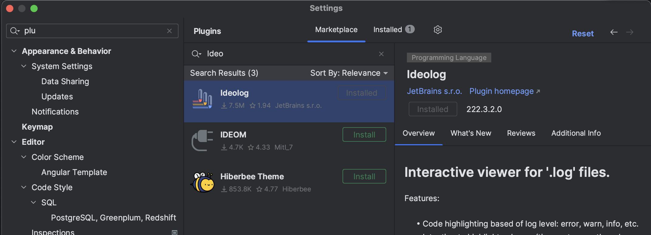The height and width of the screenshot is (235, 651).
Task: Click the settings search magnifier icon
Action: coord(15,31)
